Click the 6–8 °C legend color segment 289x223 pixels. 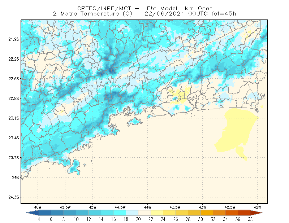57,213
